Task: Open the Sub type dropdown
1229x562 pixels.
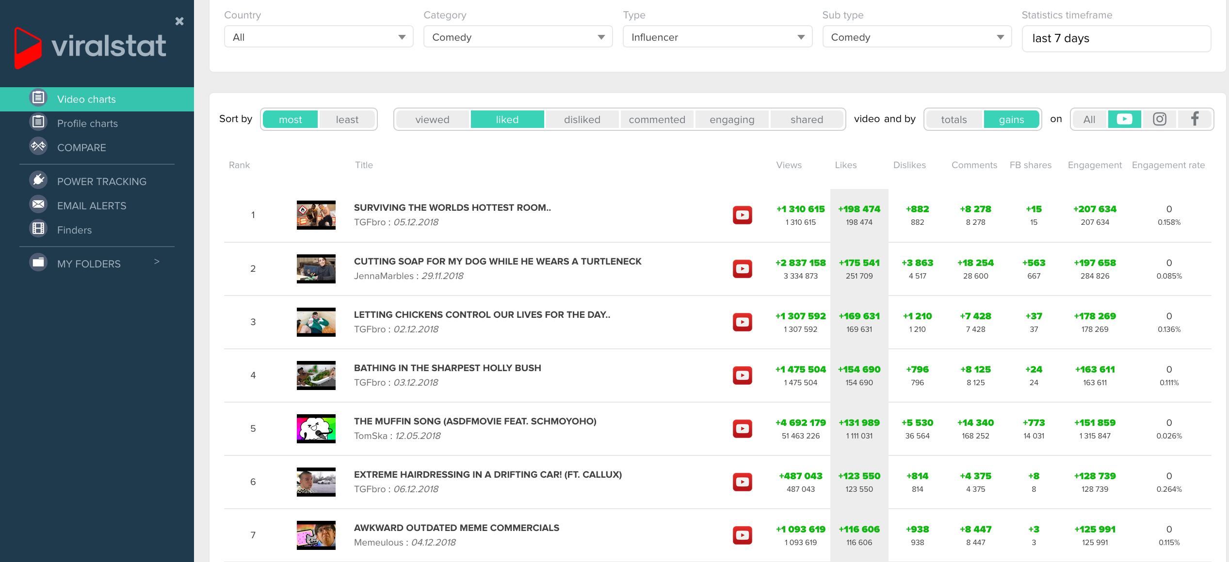Action: point(917,37)
